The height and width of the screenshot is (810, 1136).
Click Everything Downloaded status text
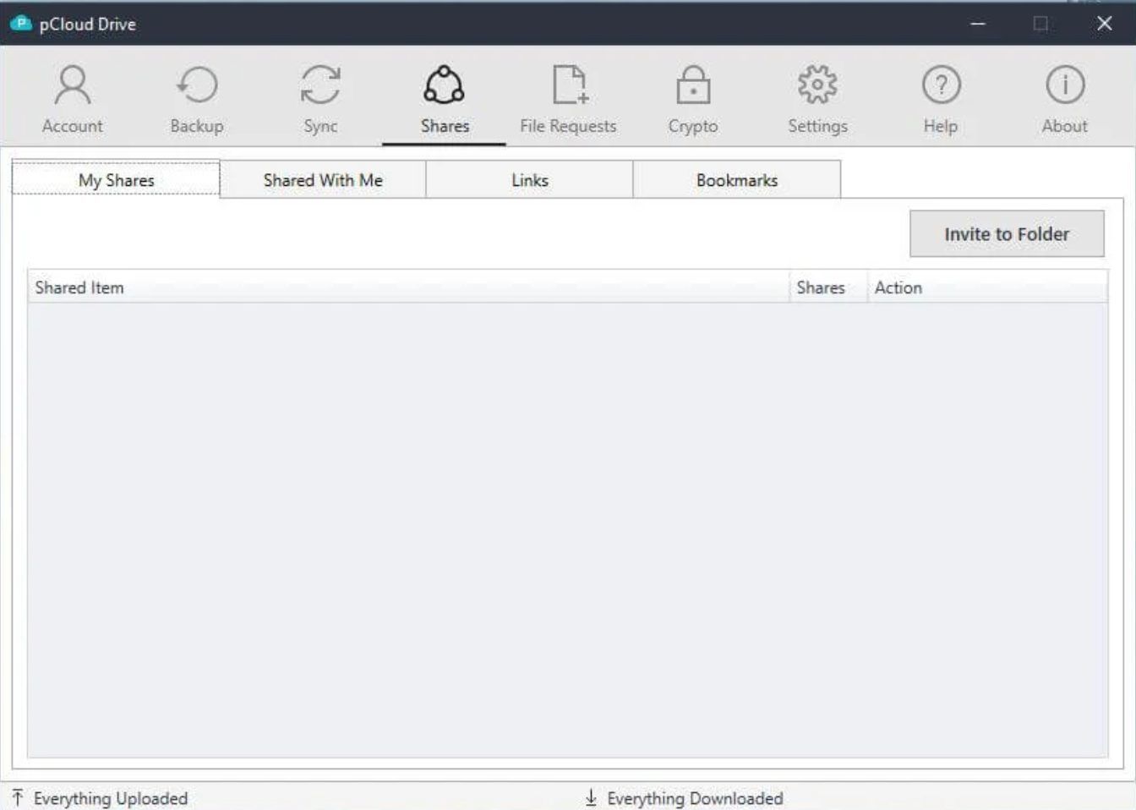tap(695, 798)
